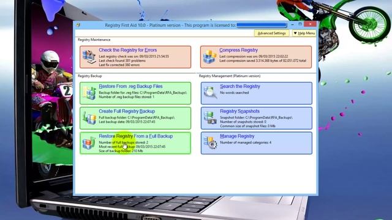The image size is (392, 220).
Task: Click the Registry Management (Platinum version) label
Action: click(230, 76)
